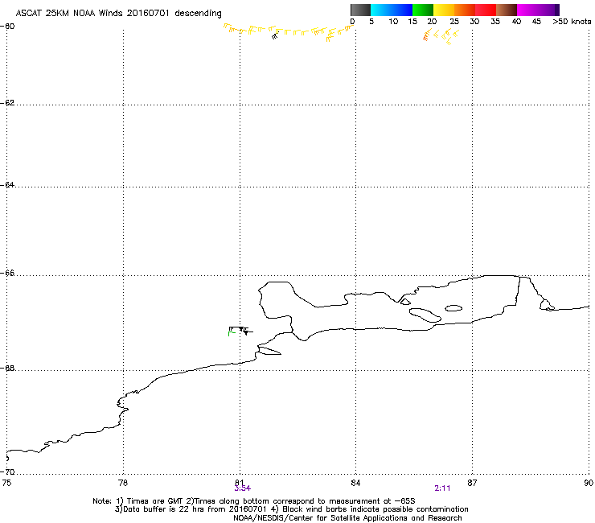Click the '-60' latitude axis label
Viewport: 595px width, 523px height.
click(x=7, y=27)
